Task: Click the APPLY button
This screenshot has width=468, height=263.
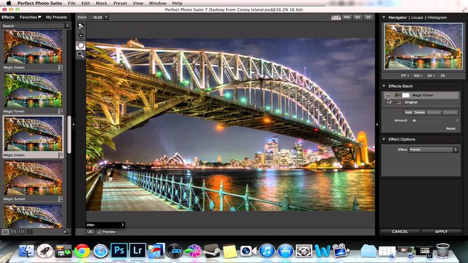Action: 441,231
